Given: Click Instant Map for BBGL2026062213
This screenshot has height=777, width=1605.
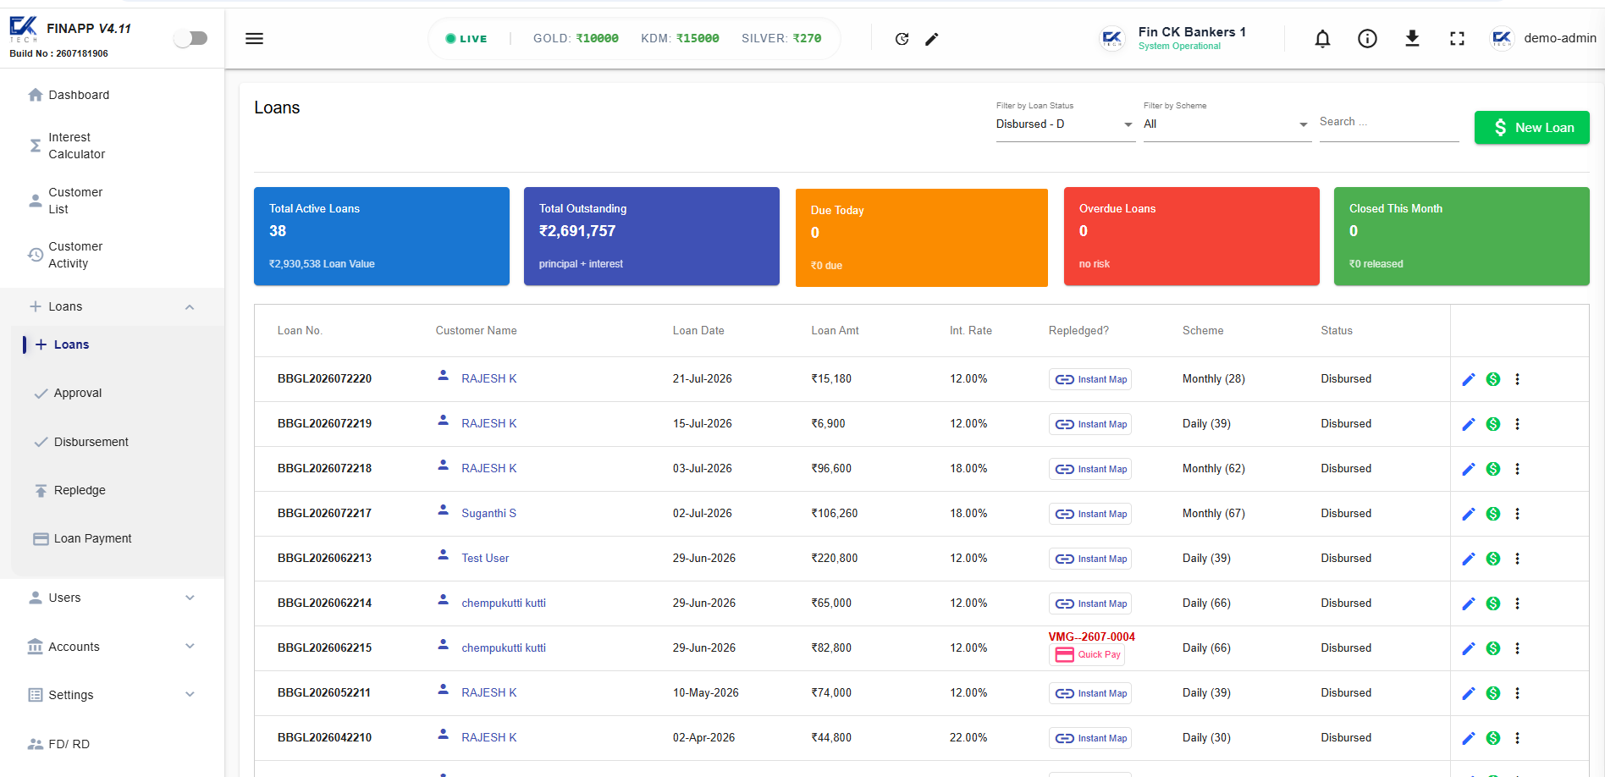Looking at the screenshot, I should click(1090, 559).
